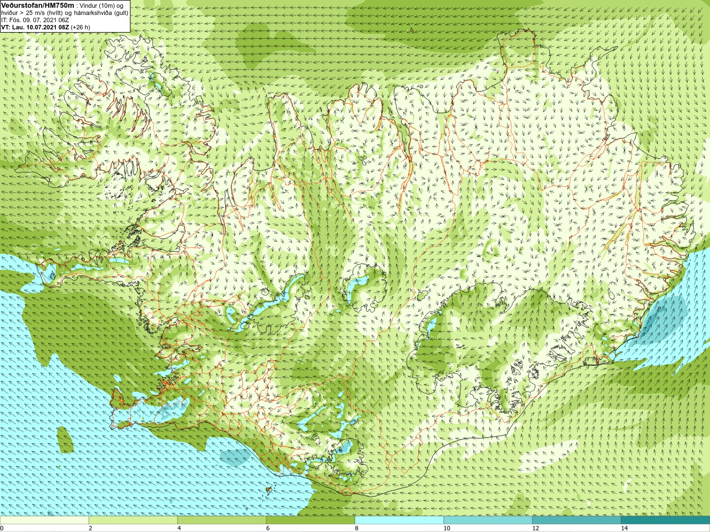The height and width of the screenshot is (532, 710).
Task: Click the 'Vindur (10m) og' header text
Action: [x=102, y=6]
